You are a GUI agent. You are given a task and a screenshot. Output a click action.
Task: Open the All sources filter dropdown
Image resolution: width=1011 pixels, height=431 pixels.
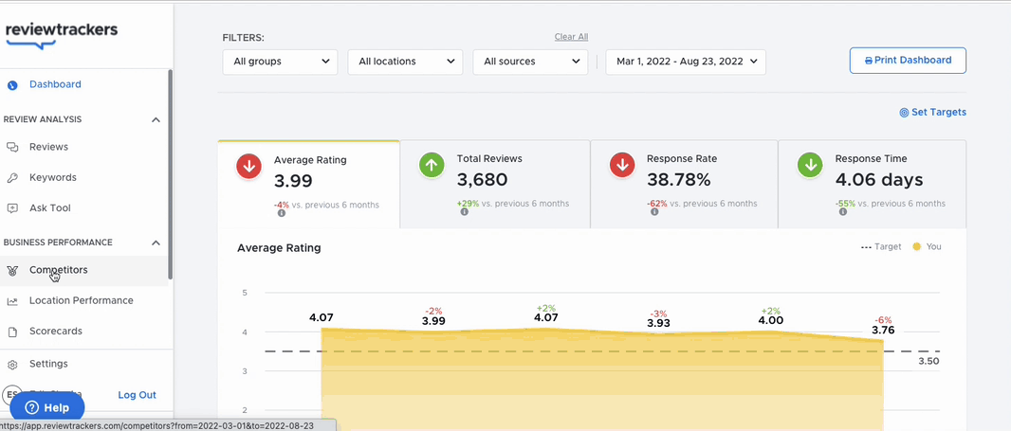tap(530, 62)
